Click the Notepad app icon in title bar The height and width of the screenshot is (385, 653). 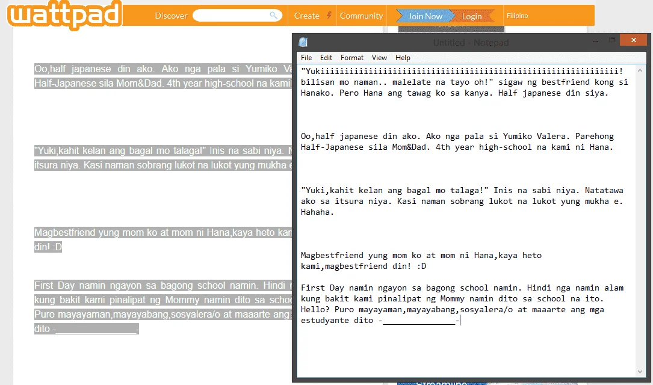pyautogui.click(x=303, y=42)
